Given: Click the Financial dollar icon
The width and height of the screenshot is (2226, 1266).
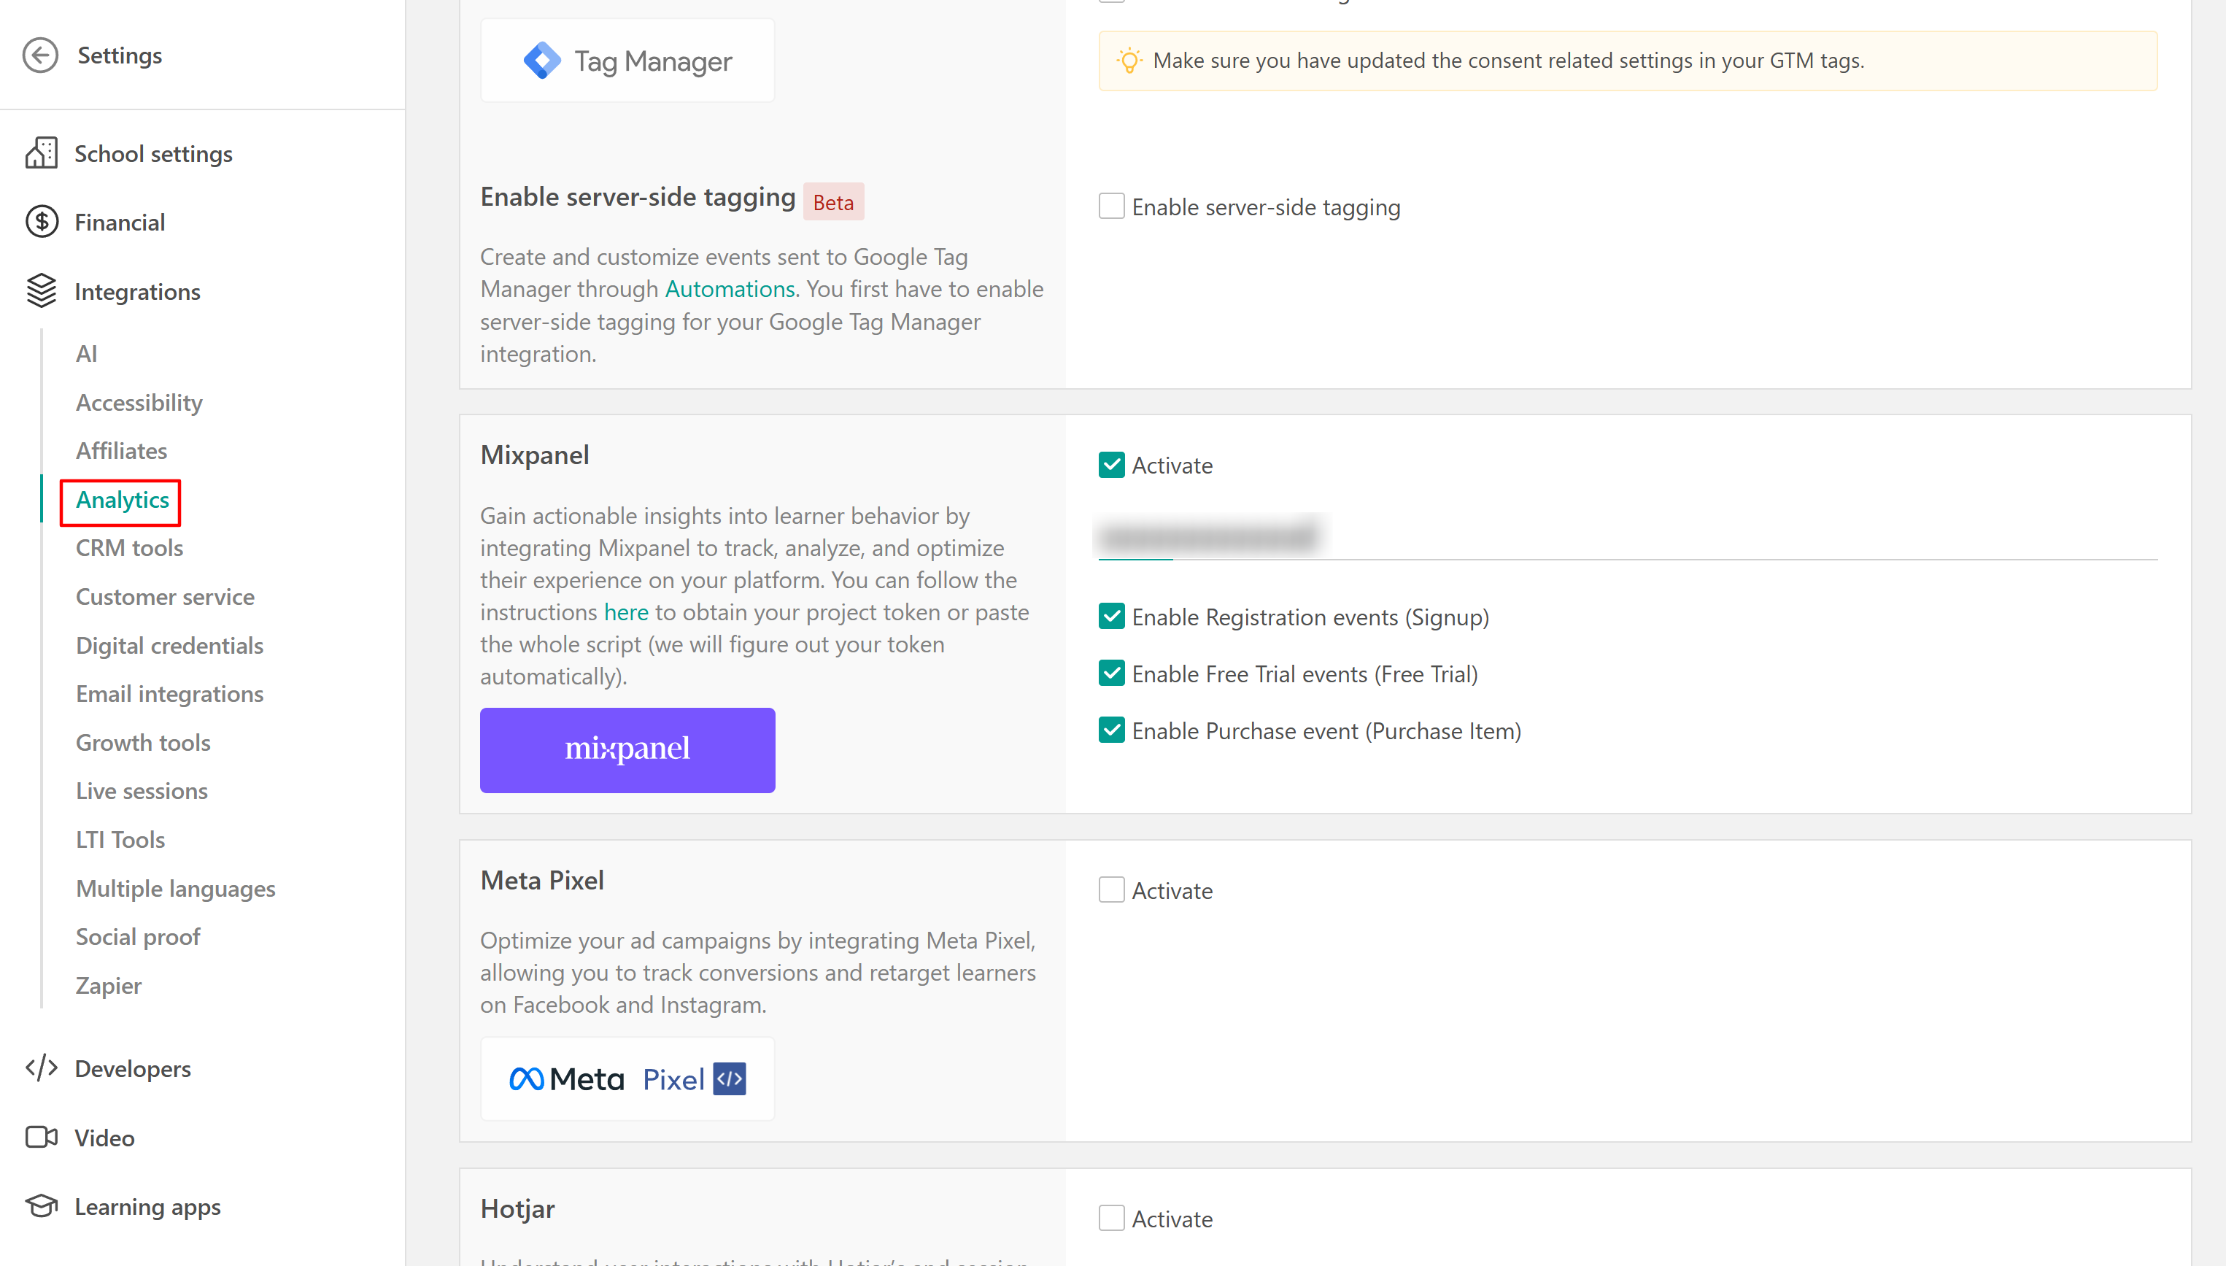Looking at the screenshot, I should click(x=41, y=222).
